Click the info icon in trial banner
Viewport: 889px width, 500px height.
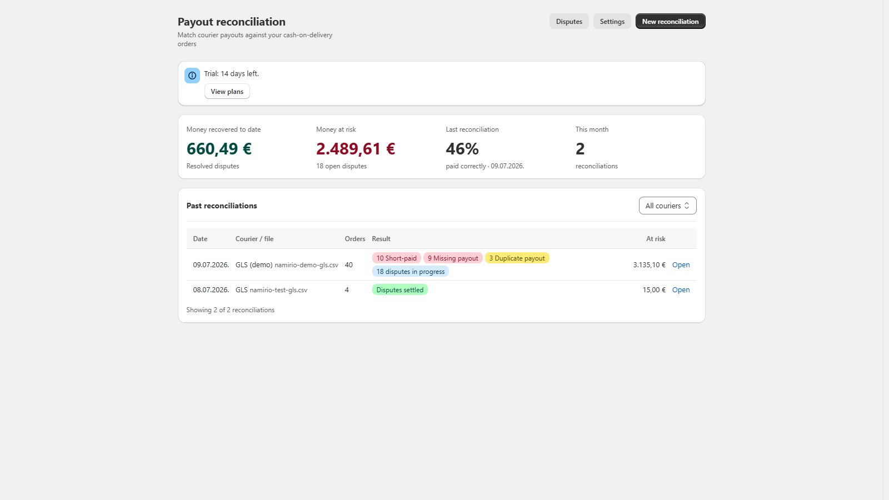pyautogui.click(x=192, y=76)
